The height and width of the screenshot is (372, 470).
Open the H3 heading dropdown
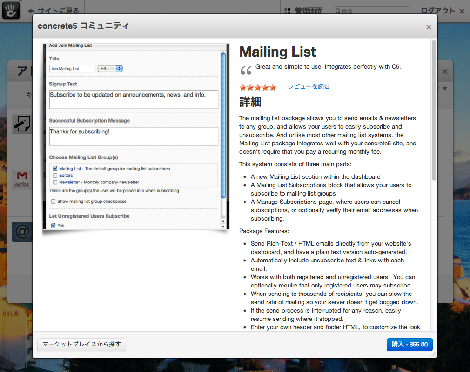tap(110, 69)
